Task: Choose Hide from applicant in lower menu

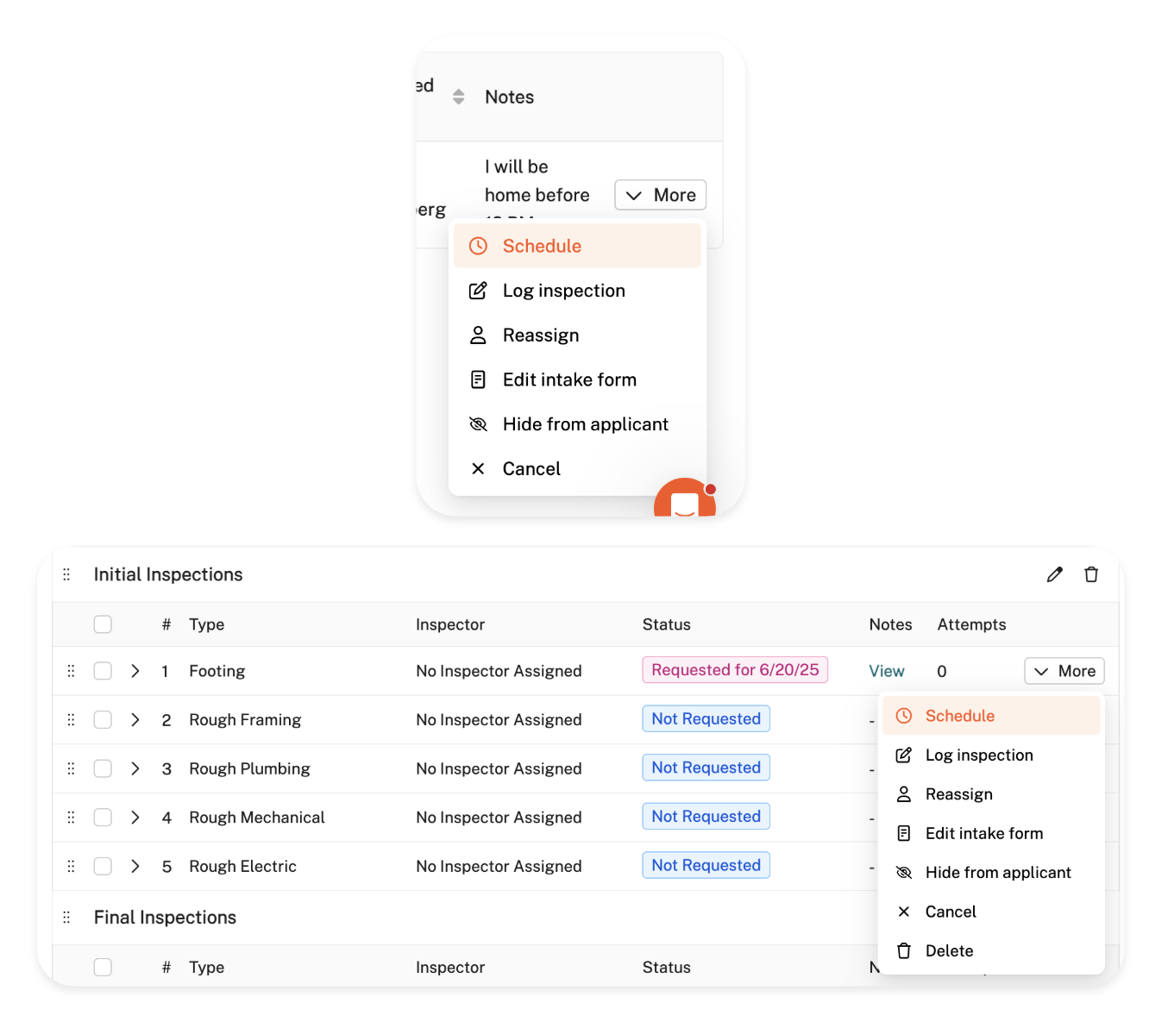Action: click(x=997, y=873)
